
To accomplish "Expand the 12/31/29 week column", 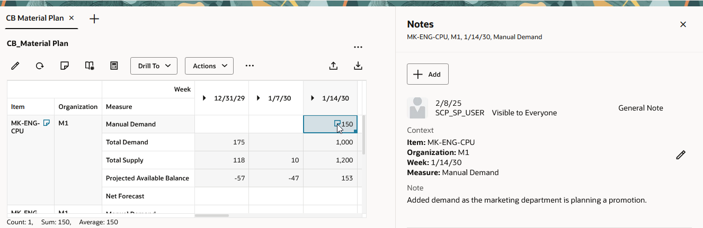I will click(204, 98).
